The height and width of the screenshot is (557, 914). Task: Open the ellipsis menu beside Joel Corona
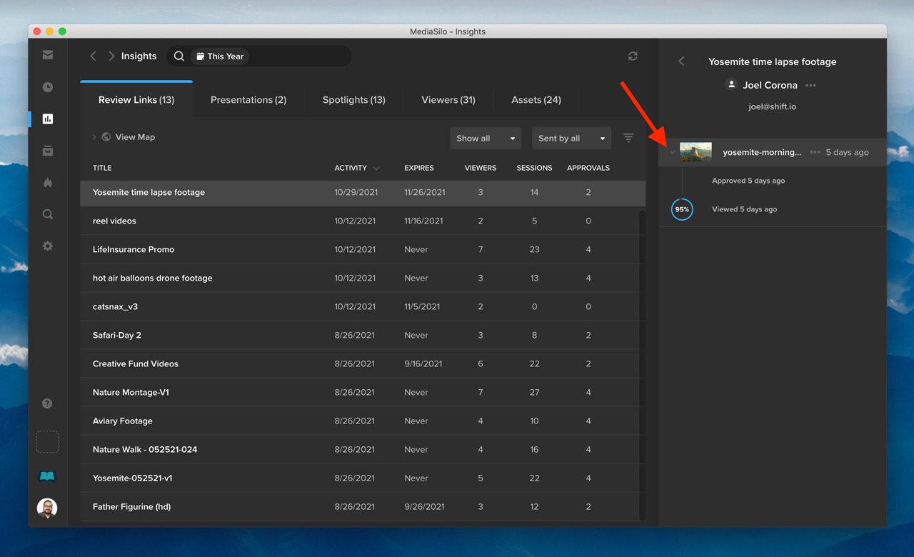(x=810, y=85)
